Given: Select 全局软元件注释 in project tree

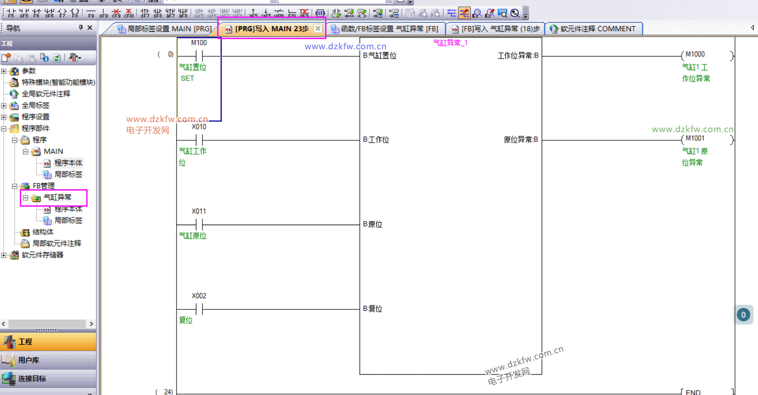Looking at the screenshot, I should point(46,94).
